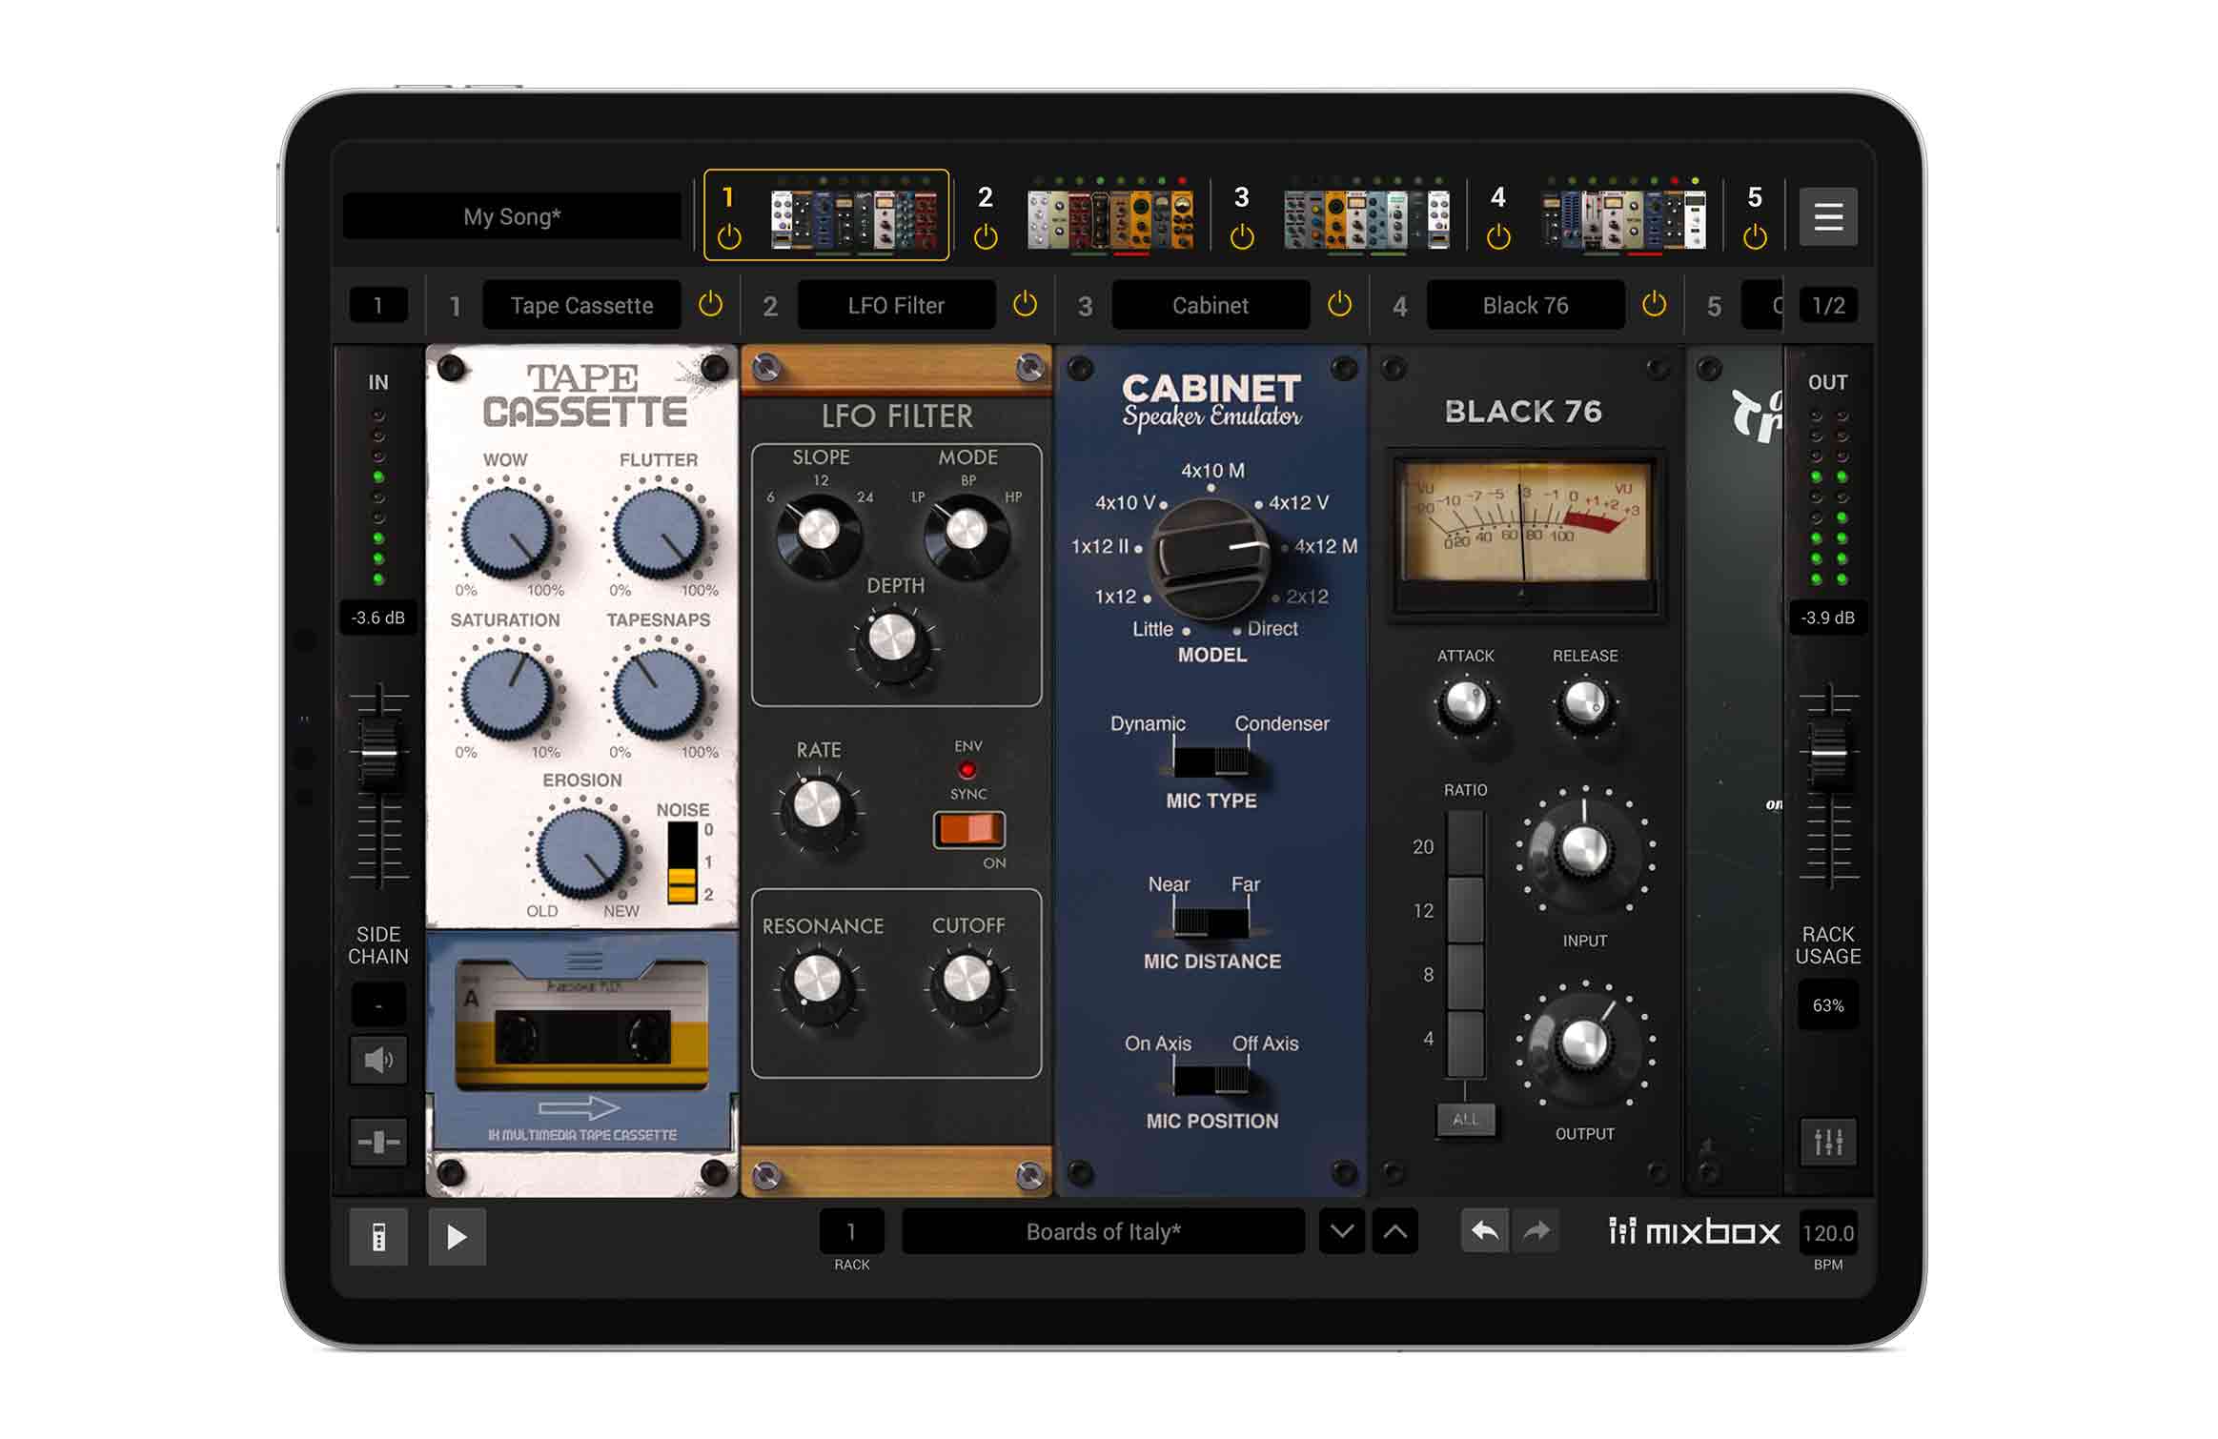Viewport: 2218px width, 1439px height.
Task: Click the 120.0 BPM field
Action: click(1828, 1233)
